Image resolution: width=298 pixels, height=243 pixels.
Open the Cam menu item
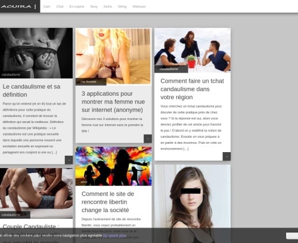(x=46, y=7)
